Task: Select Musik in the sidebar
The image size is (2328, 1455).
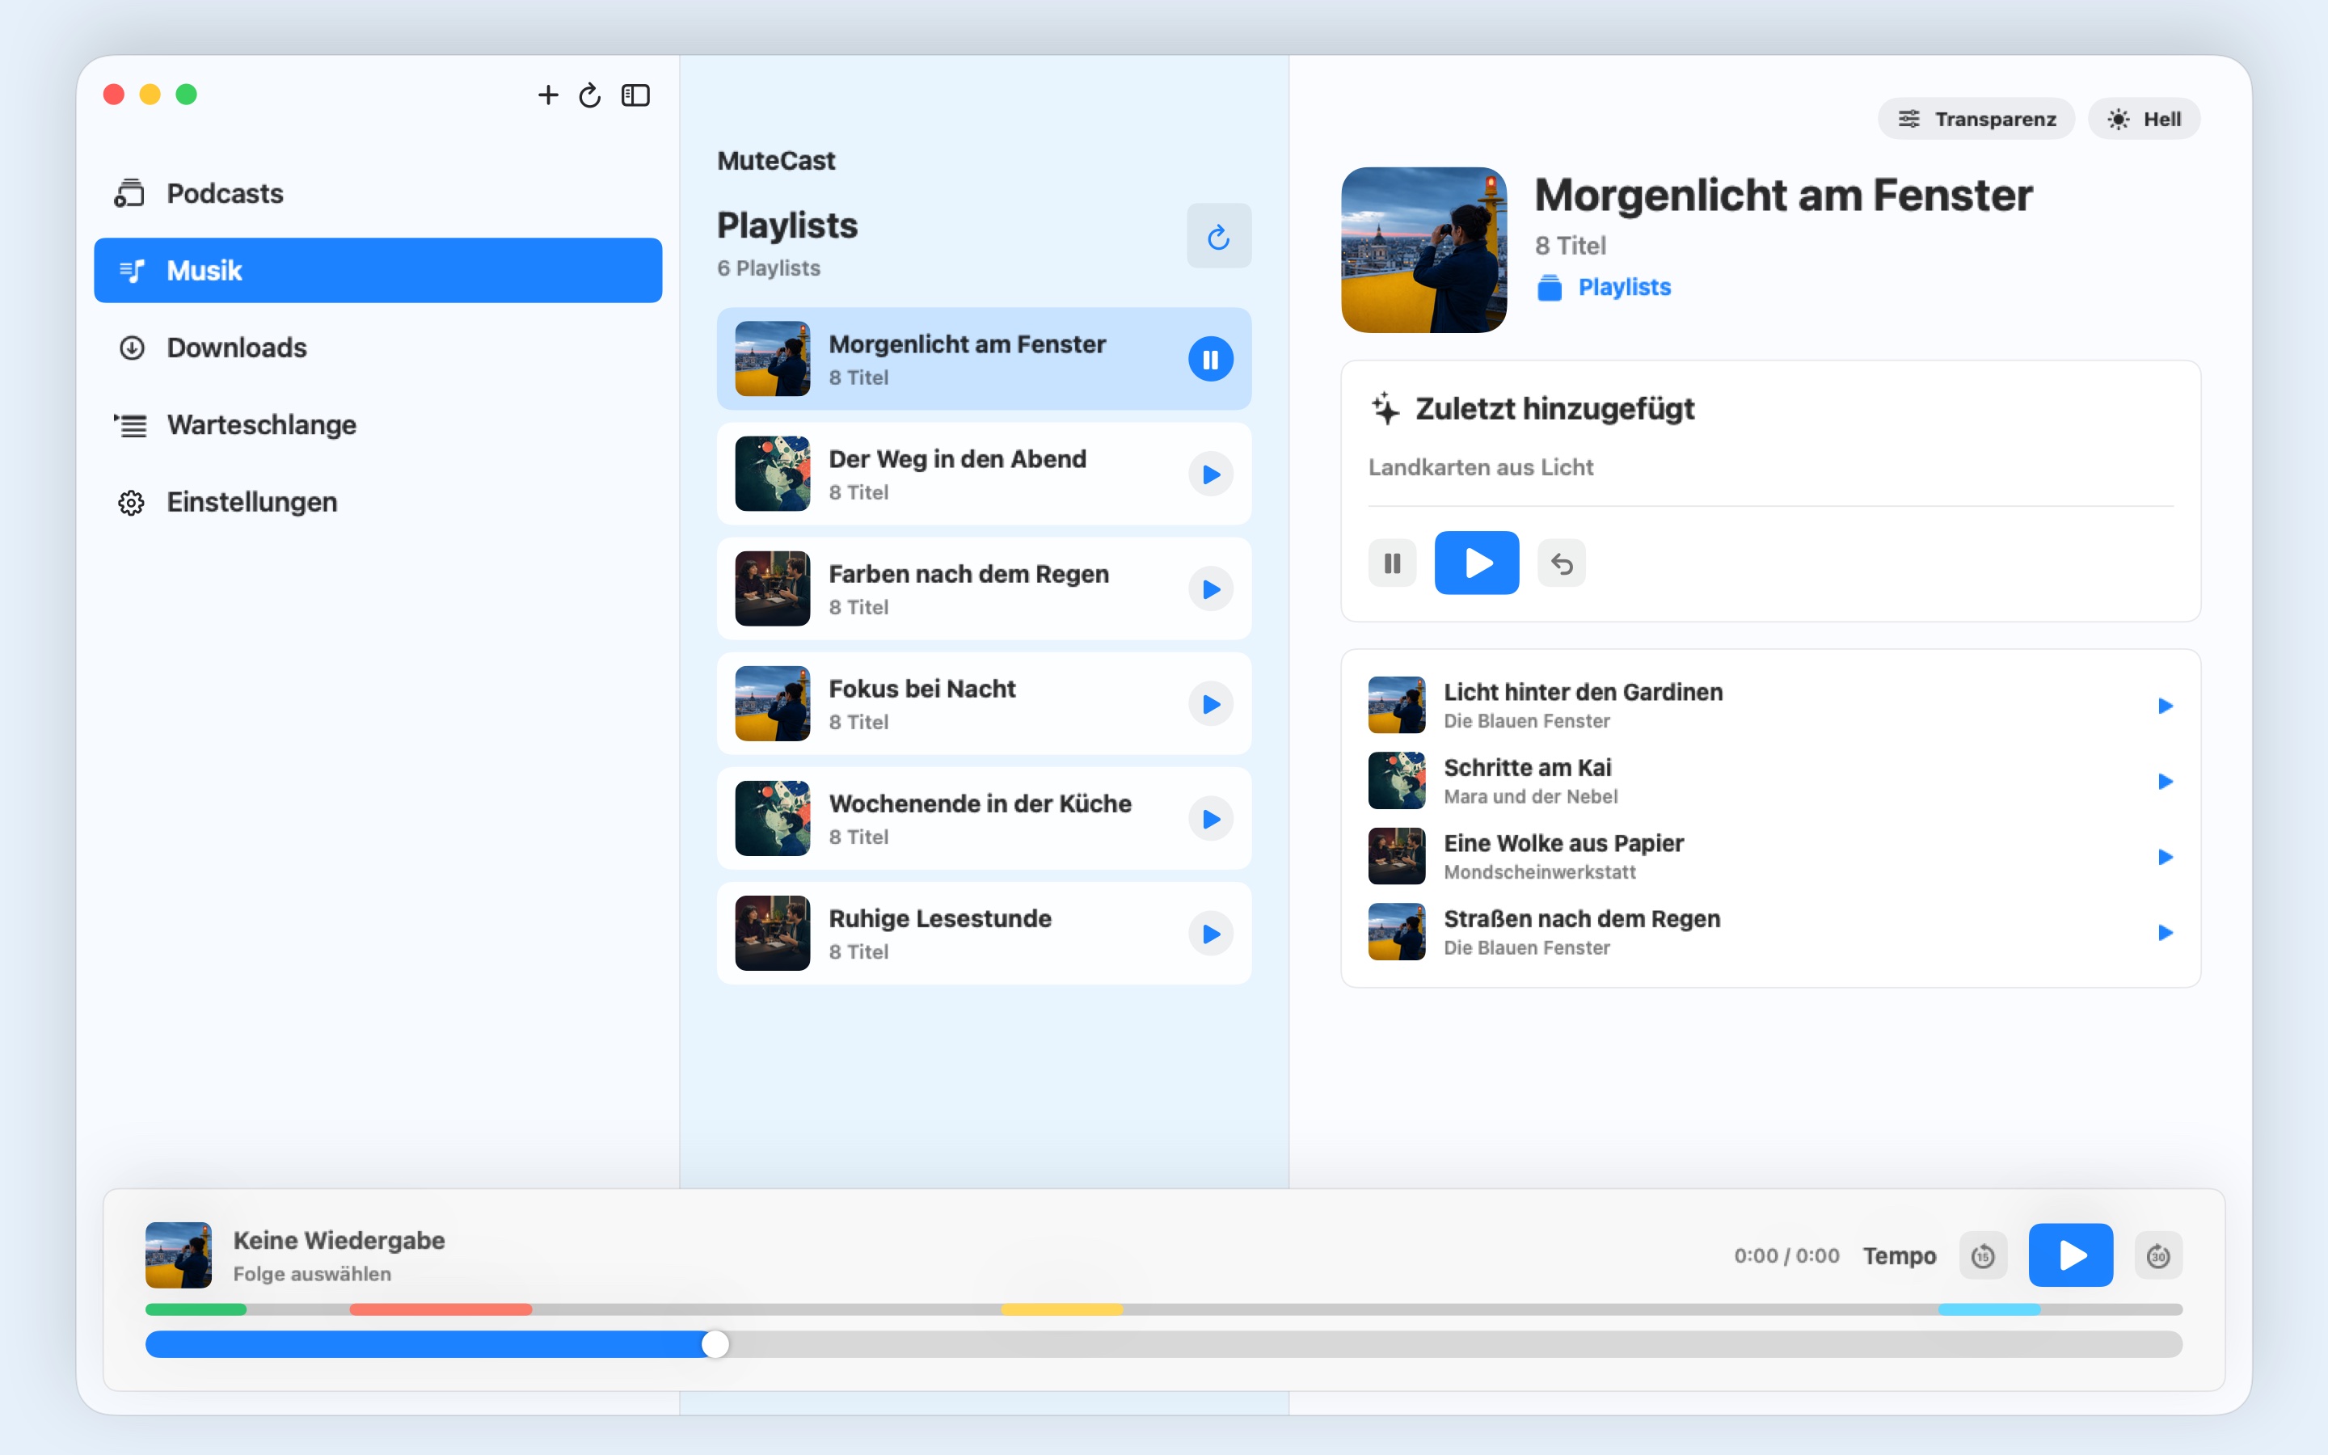Action: 378,271
